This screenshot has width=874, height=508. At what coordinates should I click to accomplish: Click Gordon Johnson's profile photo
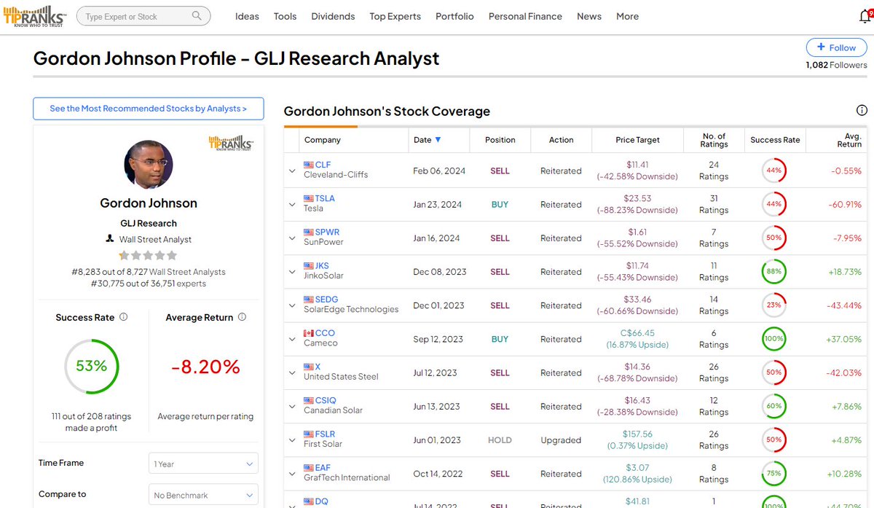click(x=149, y=165)
